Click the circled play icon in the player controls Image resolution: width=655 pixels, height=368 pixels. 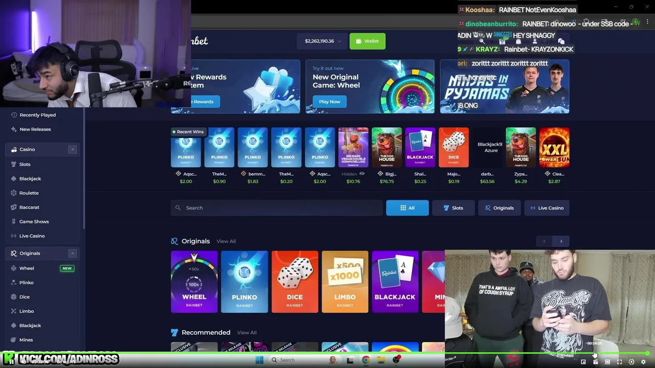(631, 362)
